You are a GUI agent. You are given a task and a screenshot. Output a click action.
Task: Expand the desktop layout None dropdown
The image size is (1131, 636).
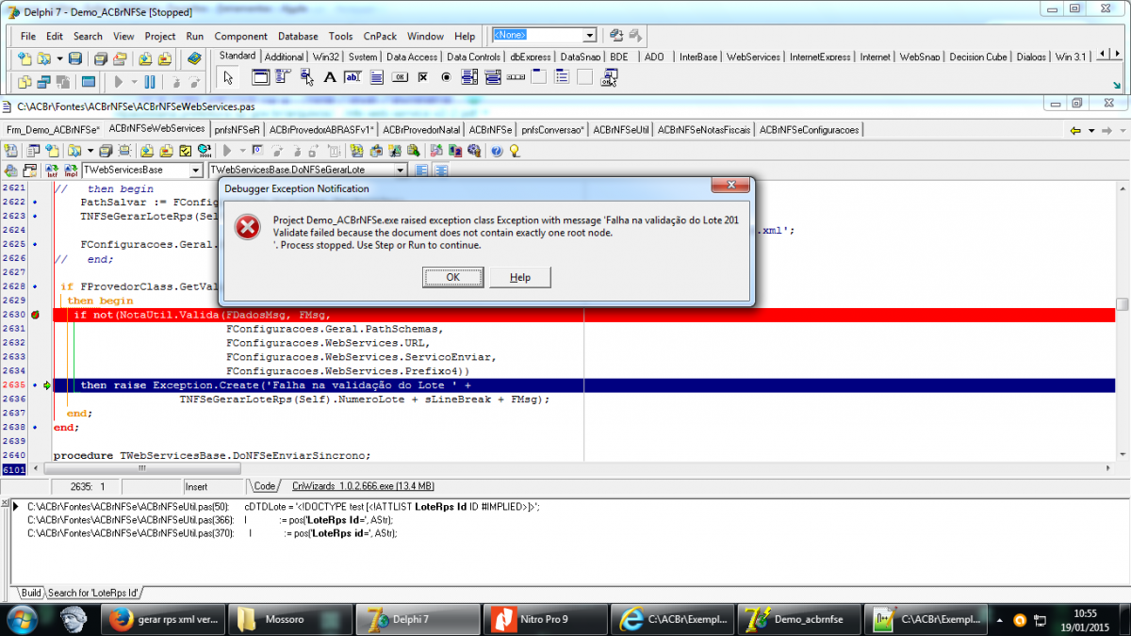pyautogui.click(x=590, y=35)
